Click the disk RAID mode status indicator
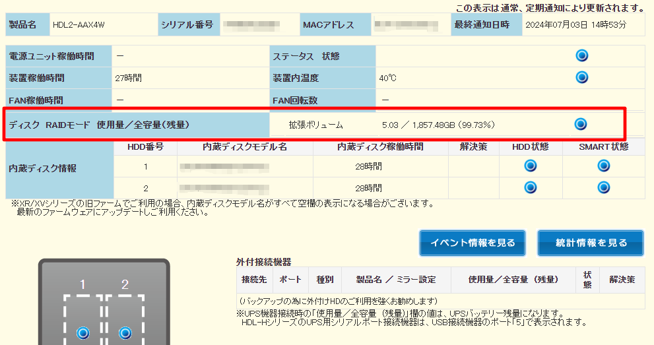This screenshot has width=654, height=345. [x=580, y=124]
